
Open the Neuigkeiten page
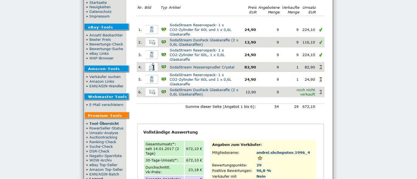pyautogui.click(x=100, y=7)
